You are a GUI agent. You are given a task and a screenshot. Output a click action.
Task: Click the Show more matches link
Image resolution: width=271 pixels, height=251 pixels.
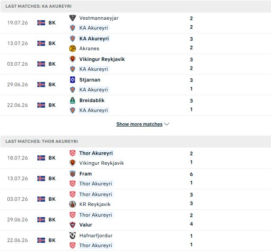139,124
